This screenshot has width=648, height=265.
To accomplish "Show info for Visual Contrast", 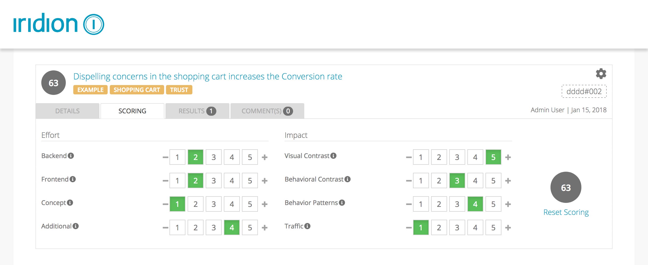I will (x=333, y=156).
